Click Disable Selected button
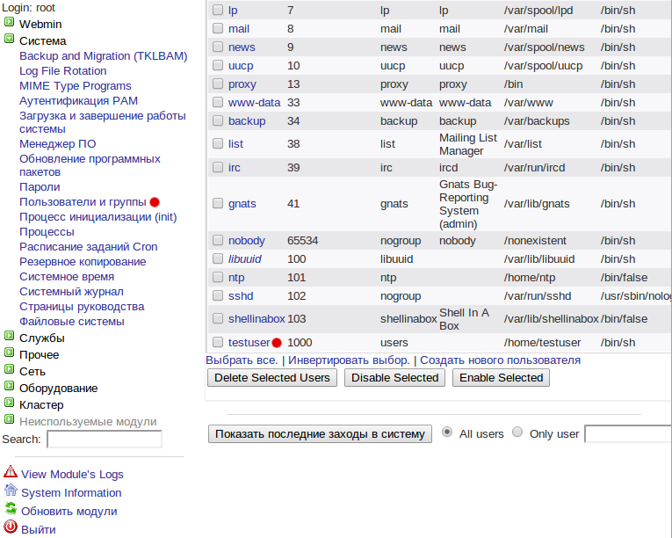This screenshot has height=538, width=672. (394, 377)
